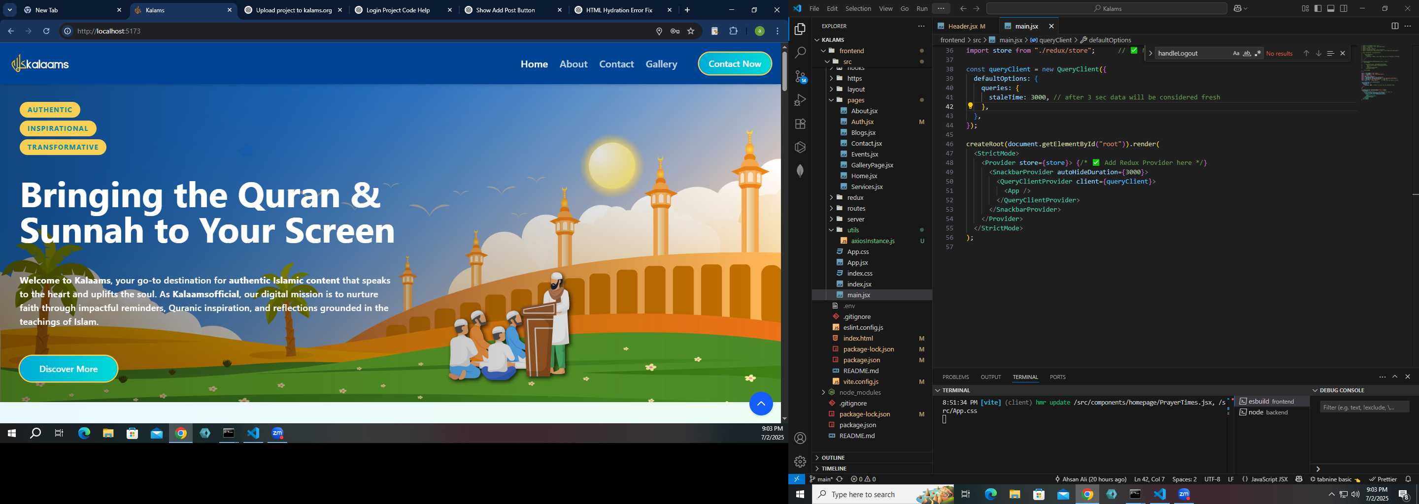Collapse the frontend folder

point(823,51)
